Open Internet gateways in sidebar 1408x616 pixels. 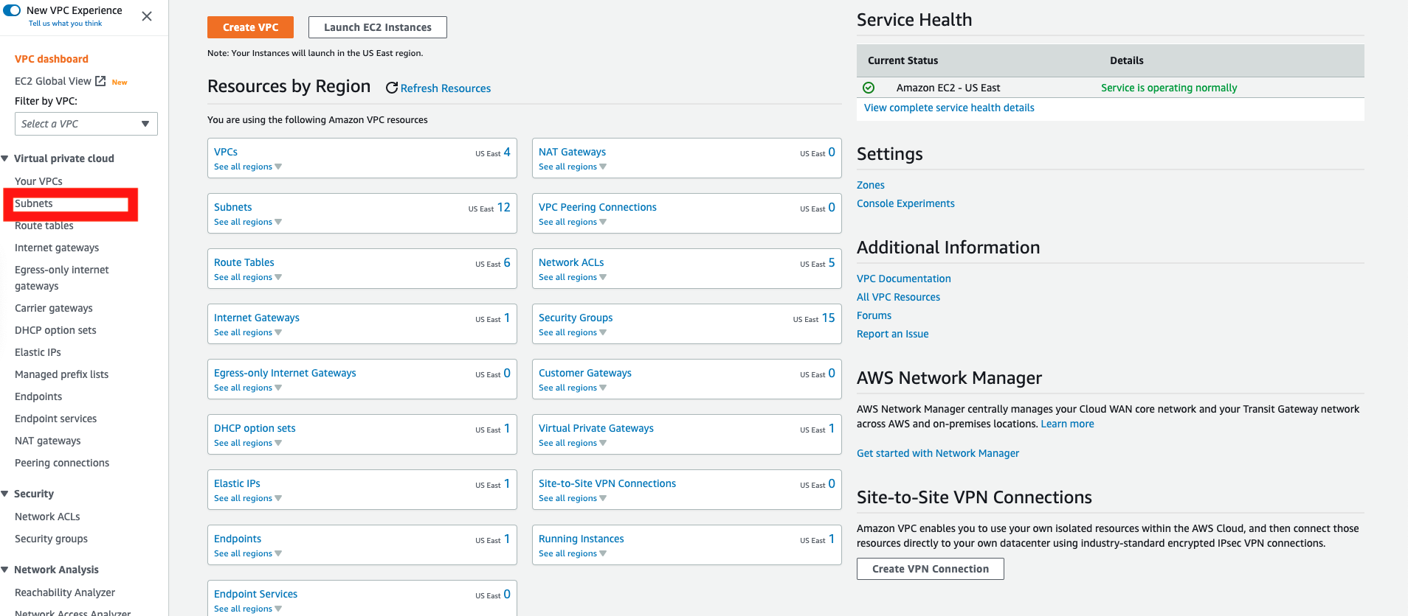tap(57, 248)
